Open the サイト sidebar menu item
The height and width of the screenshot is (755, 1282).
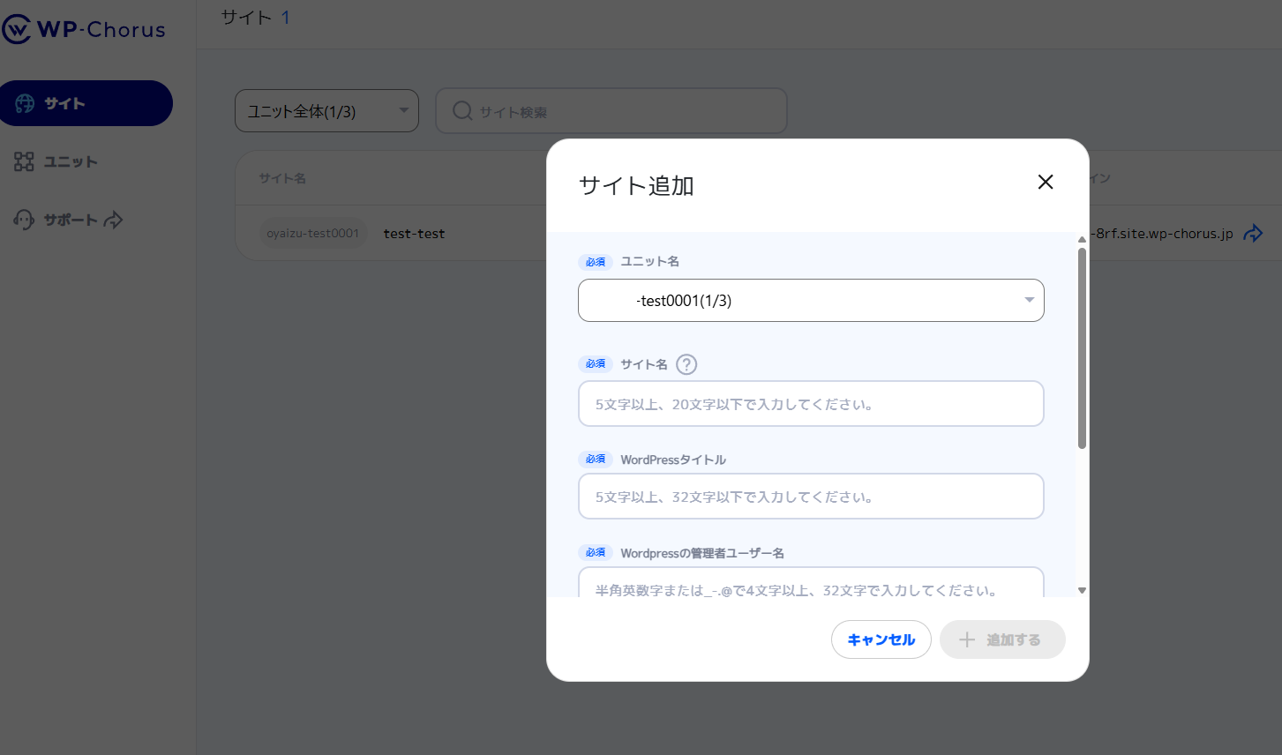(x=86, y=103)
